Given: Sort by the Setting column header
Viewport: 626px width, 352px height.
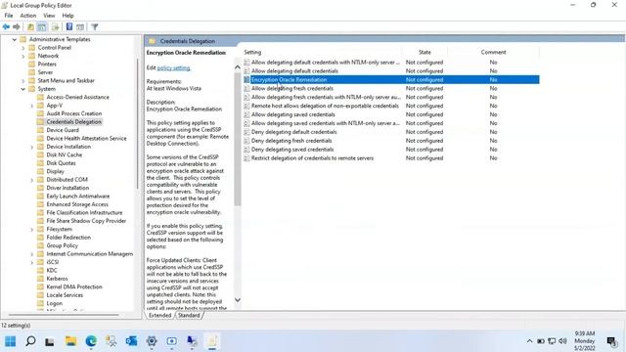Looking at the screenshot, I should click(322, 52).
